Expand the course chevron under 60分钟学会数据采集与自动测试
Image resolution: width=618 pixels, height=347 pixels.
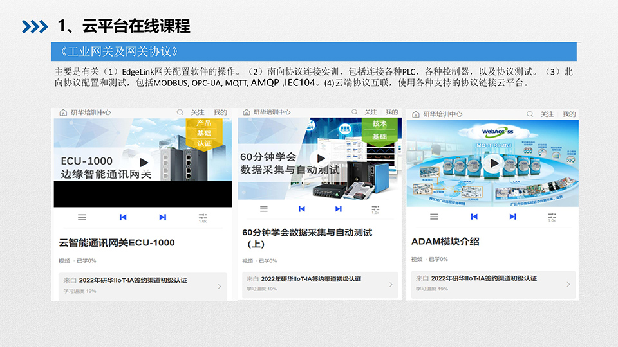pyautogui.click(x=391, y=284)
